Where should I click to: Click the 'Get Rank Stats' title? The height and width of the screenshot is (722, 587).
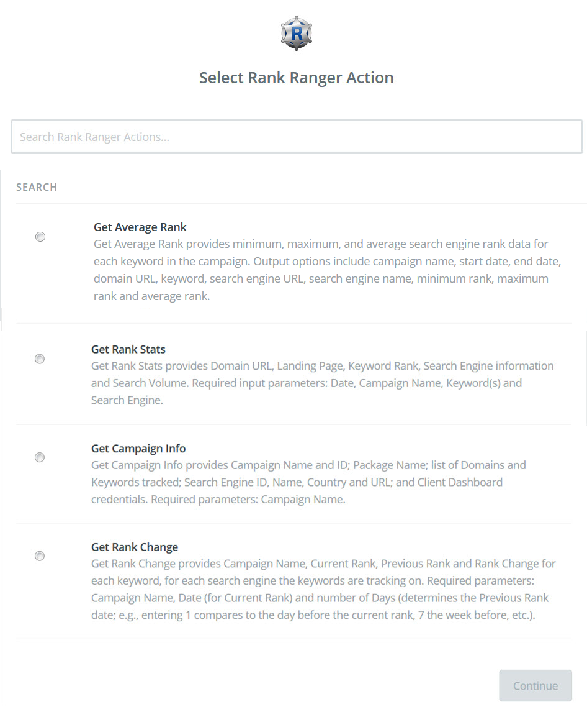[128, 349]
